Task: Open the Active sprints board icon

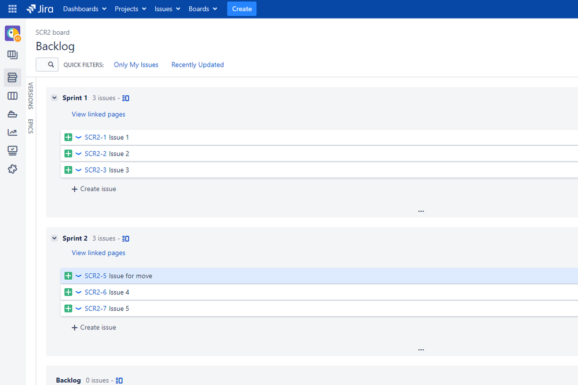Action: click(13, 96)
